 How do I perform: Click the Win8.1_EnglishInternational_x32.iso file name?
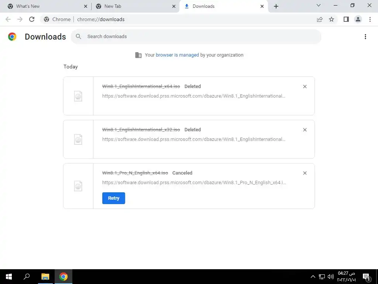pyautogui.click(x=141, y=130)
